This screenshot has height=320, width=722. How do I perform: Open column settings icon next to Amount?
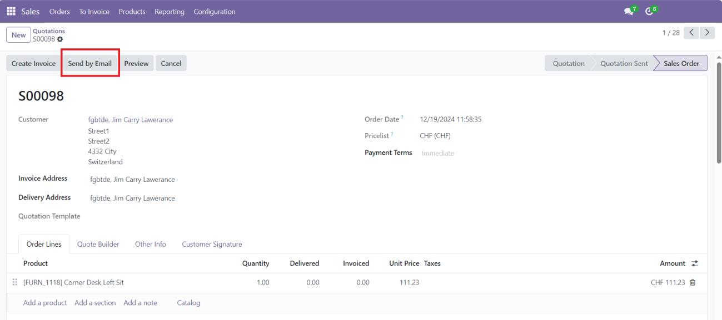coord(693,263)
